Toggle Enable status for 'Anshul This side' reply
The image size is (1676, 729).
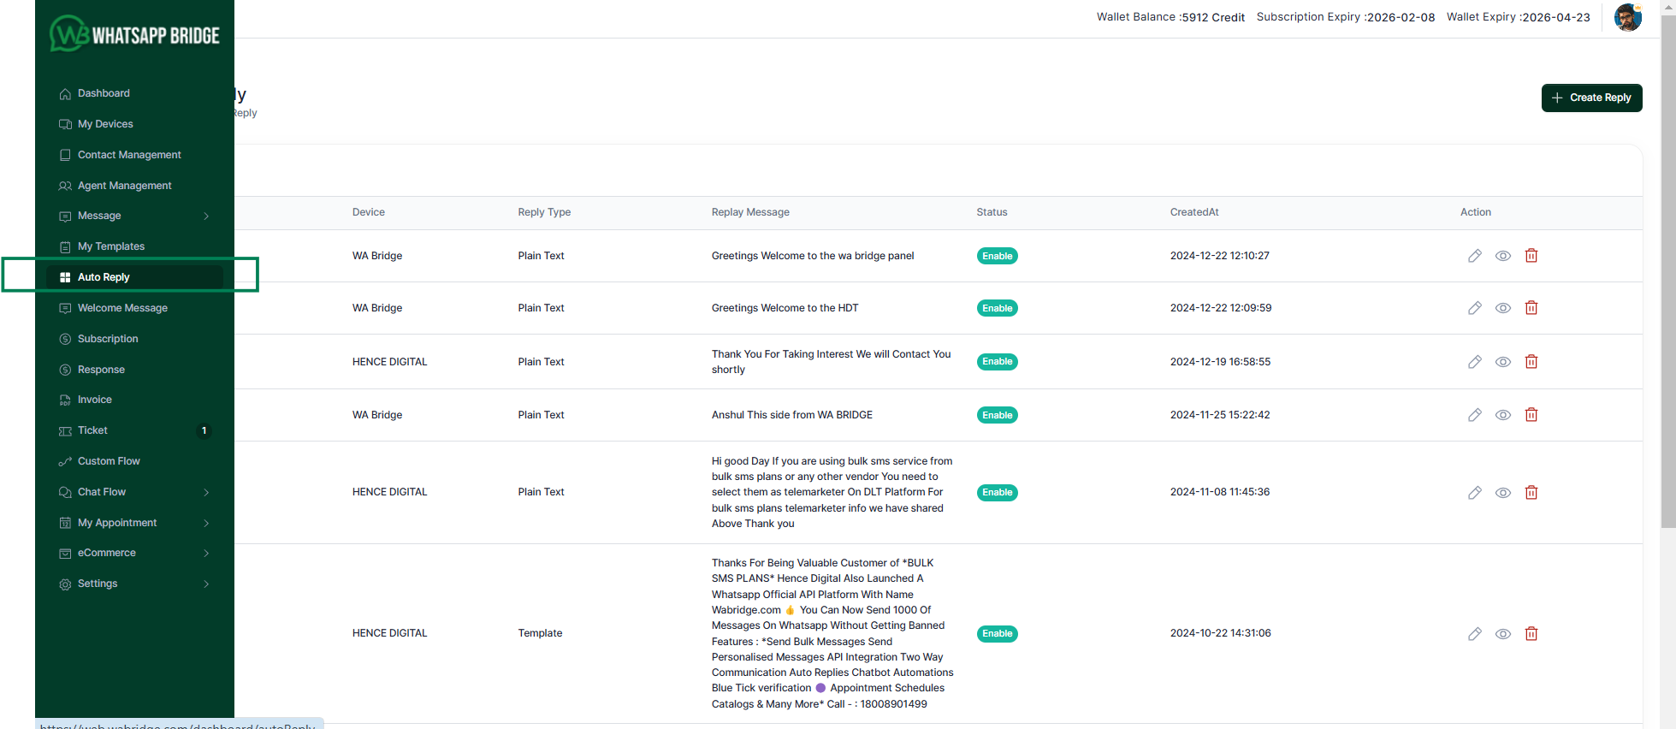(x=998, y=415)
